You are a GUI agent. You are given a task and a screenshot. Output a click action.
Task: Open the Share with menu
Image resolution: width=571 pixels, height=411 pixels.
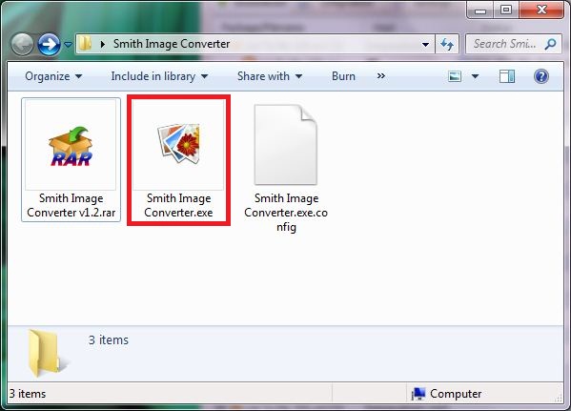pos(270,76)
